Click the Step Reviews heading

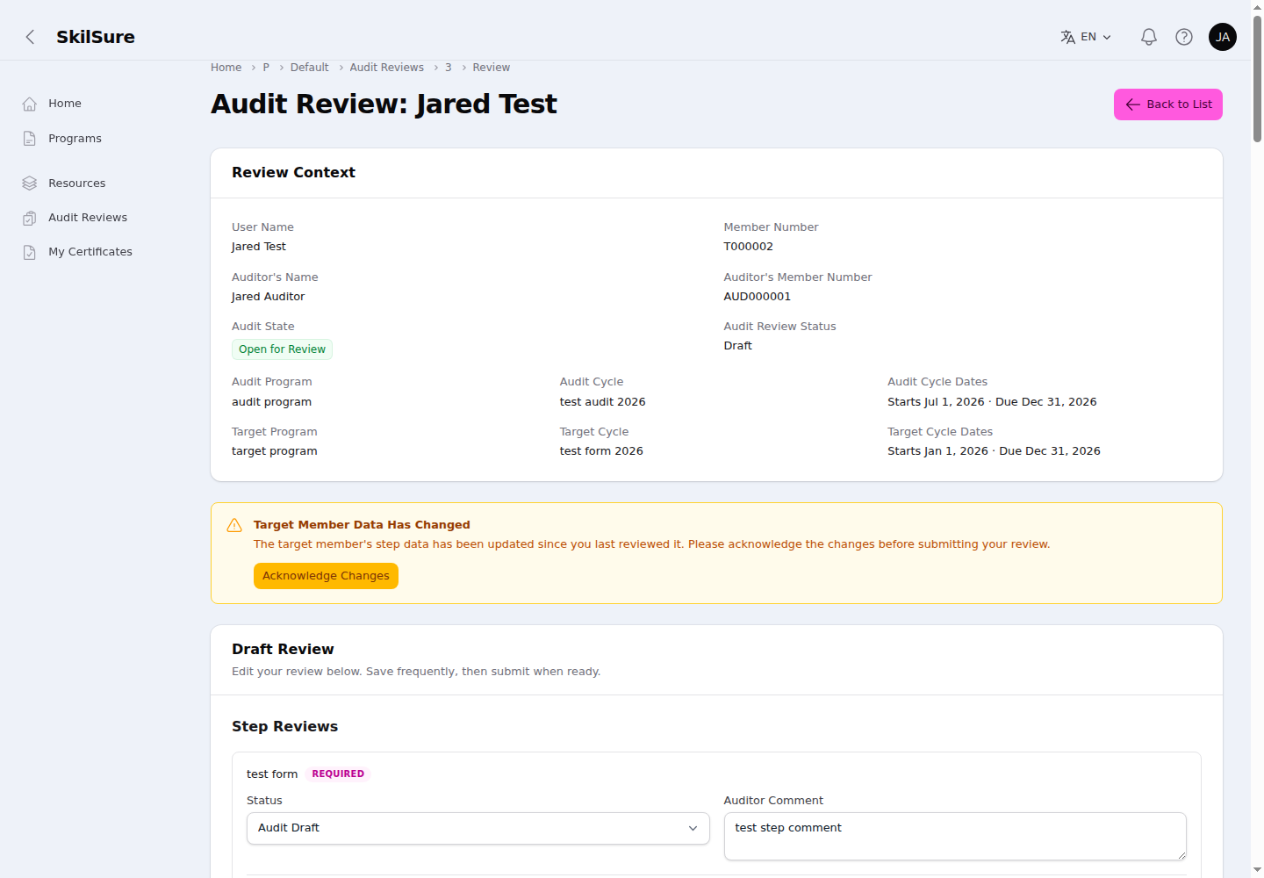click(284, 727)
